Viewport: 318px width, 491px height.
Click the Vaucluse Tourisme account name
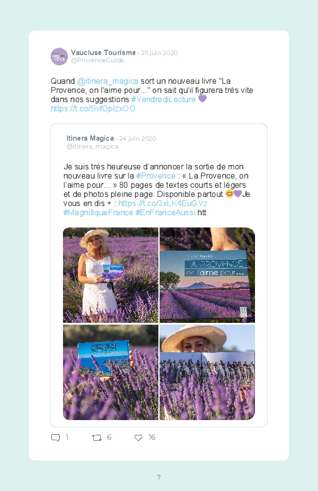click(103, 53)
